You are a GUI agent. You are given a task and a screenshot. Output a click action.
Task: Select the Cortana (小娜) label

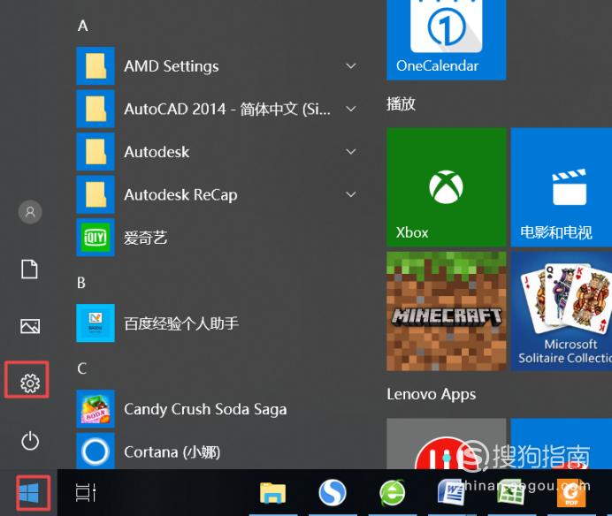[172, 452]
